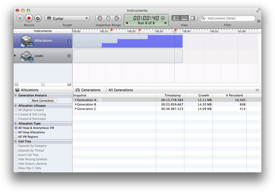Enable Separate by Category checkbox

click(x=16, y=146)
